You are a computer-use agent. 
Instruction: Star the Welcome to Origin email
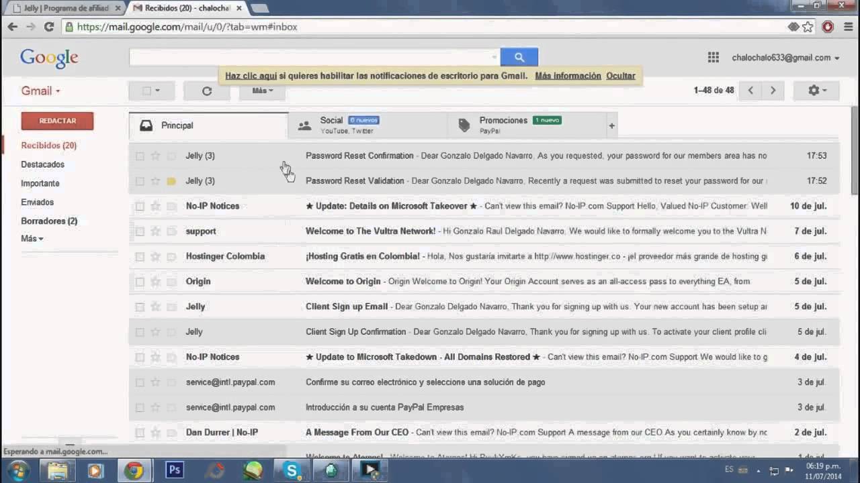point(155,282)
